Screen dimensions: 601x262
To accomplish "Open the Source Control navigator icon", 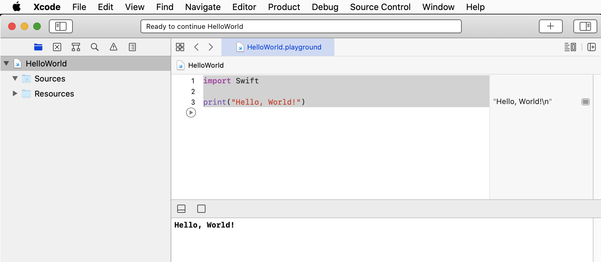I will pyautogui.click(x=57, y=47).
